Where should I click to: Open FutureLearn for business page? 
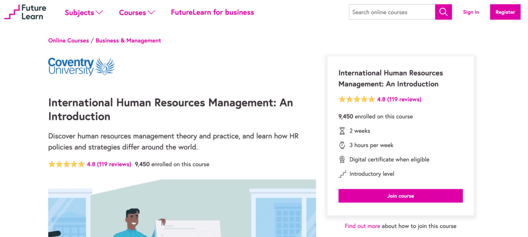click(x=212, y=12)
